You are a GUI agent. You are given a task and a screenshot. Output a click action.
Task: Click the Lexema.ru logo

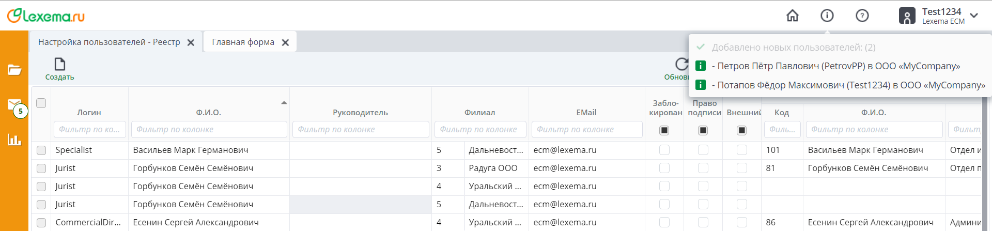46,16
